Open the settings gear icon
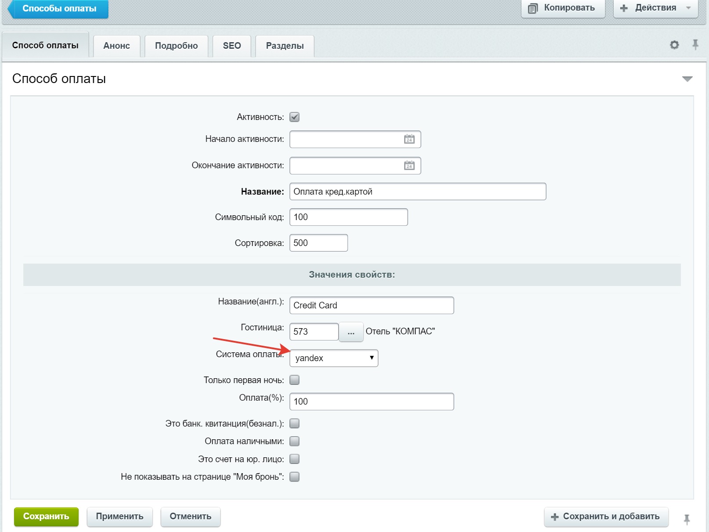Screen dimensions: 709x532 click(x=674, y=45)
